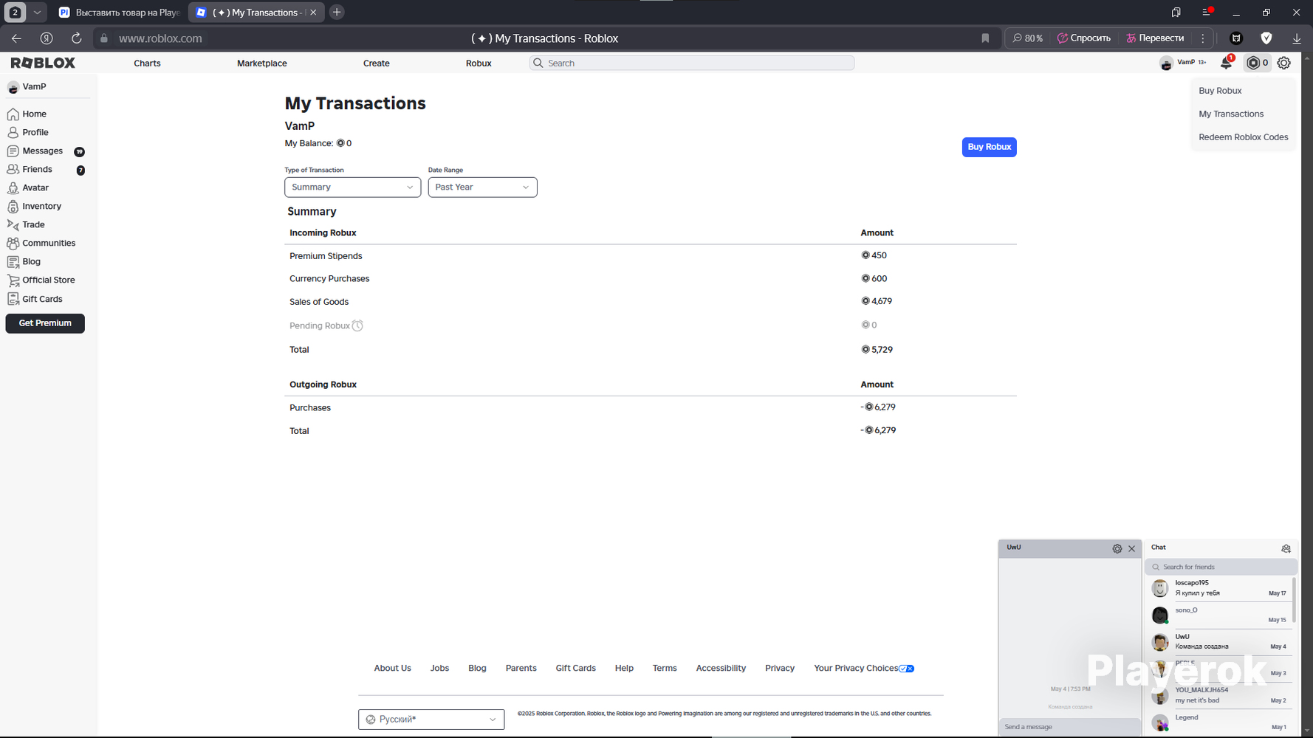Select My Transactions in the Robux menu

[1231, 114]
